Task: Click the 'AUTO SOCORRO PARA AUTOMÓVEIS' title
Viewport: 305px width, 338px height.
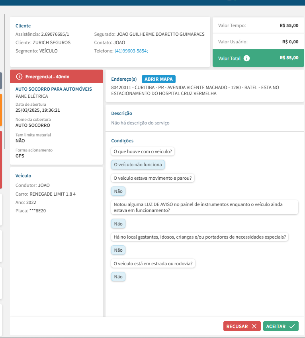Action: 54,89
